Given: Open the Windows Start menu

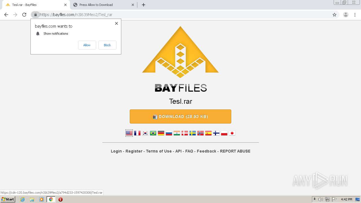Looking at the screenshot, I should (x=8, y=199).
